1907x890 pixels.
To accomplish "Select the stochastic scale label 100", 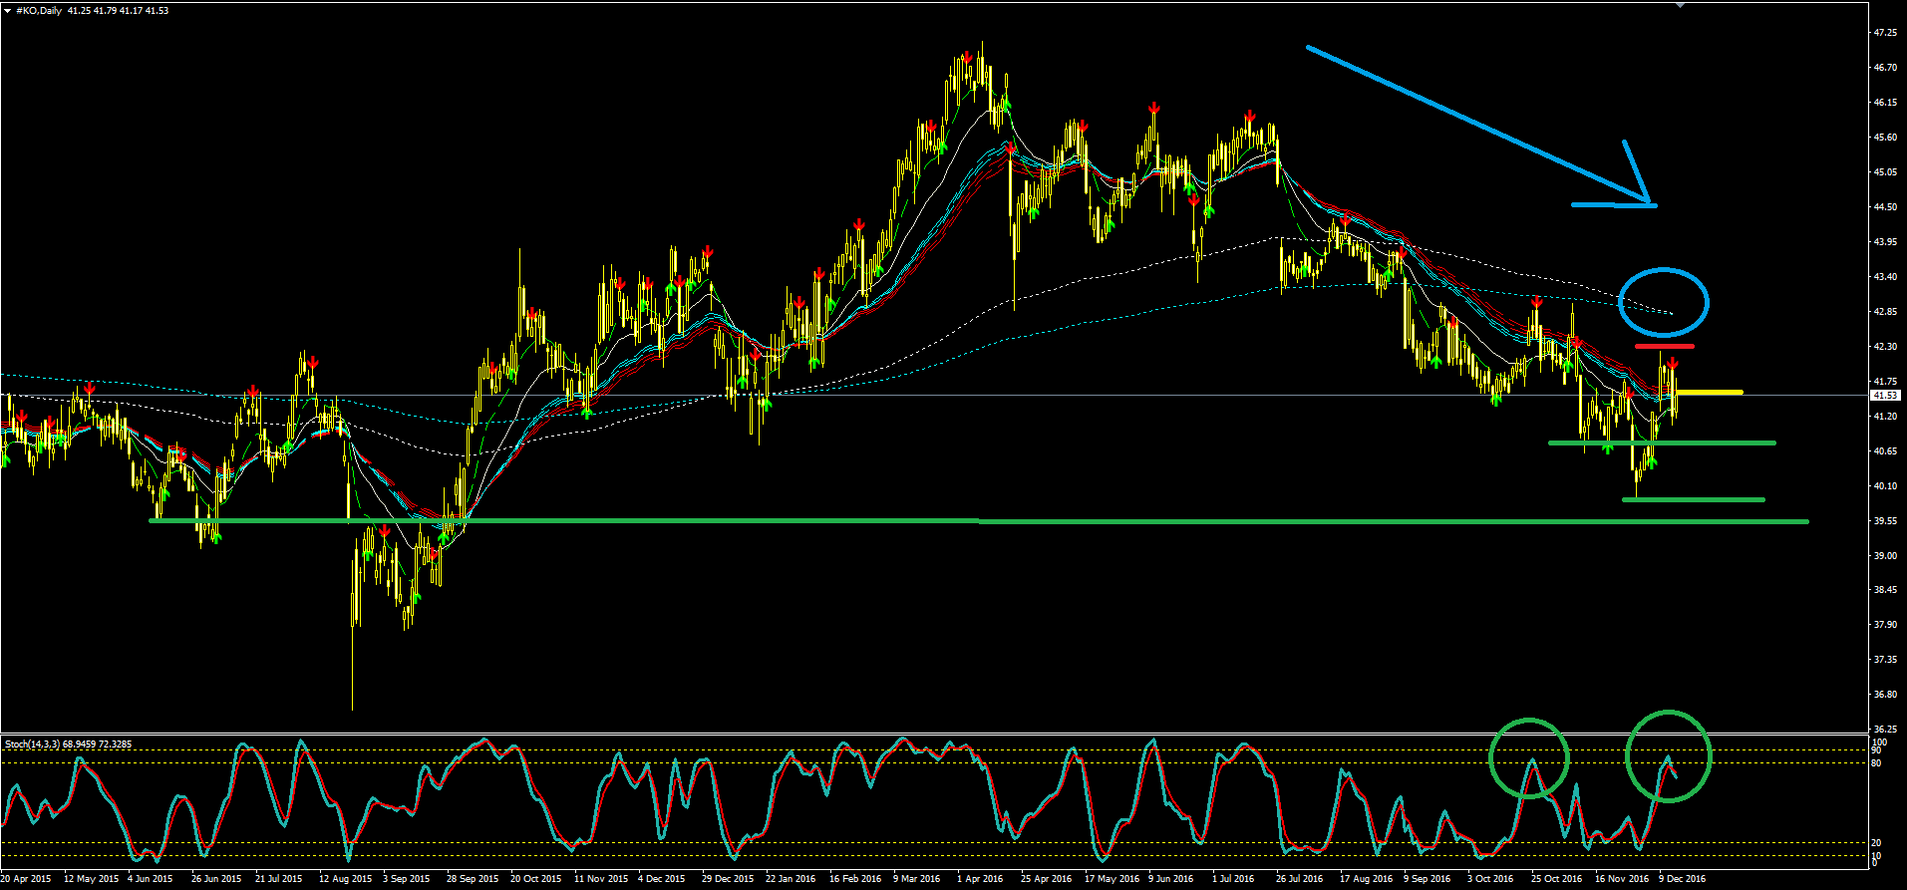I will (1879, 742).
